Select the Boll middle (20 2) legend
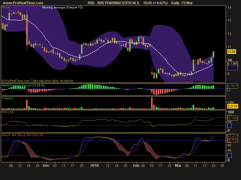The width and height of the screenshot is (241, 180). coord(27,7)
